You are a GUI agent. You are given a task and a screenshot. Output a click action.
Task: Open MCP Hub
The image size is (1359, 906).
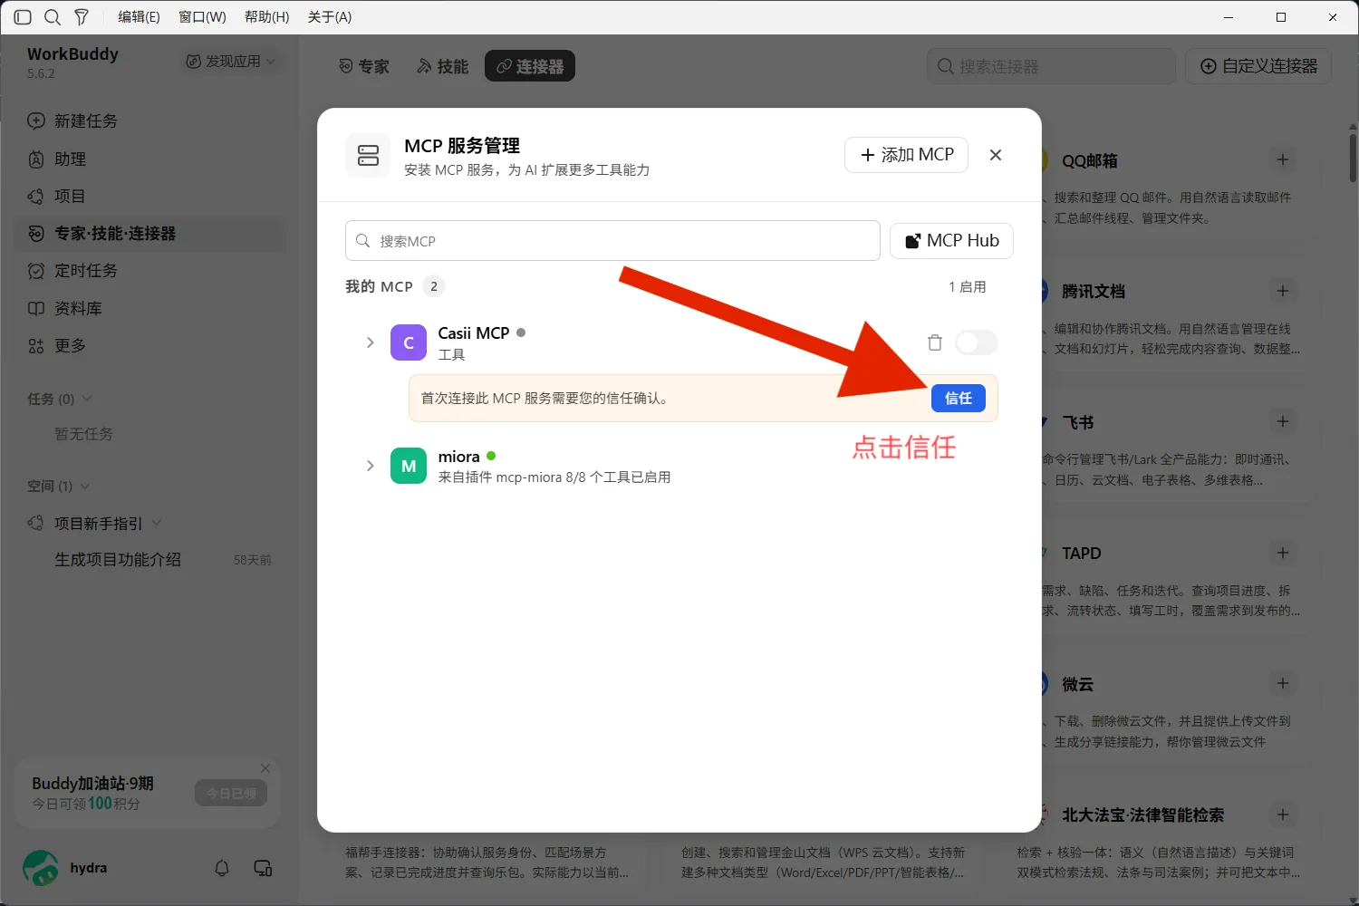coord(951,241)
